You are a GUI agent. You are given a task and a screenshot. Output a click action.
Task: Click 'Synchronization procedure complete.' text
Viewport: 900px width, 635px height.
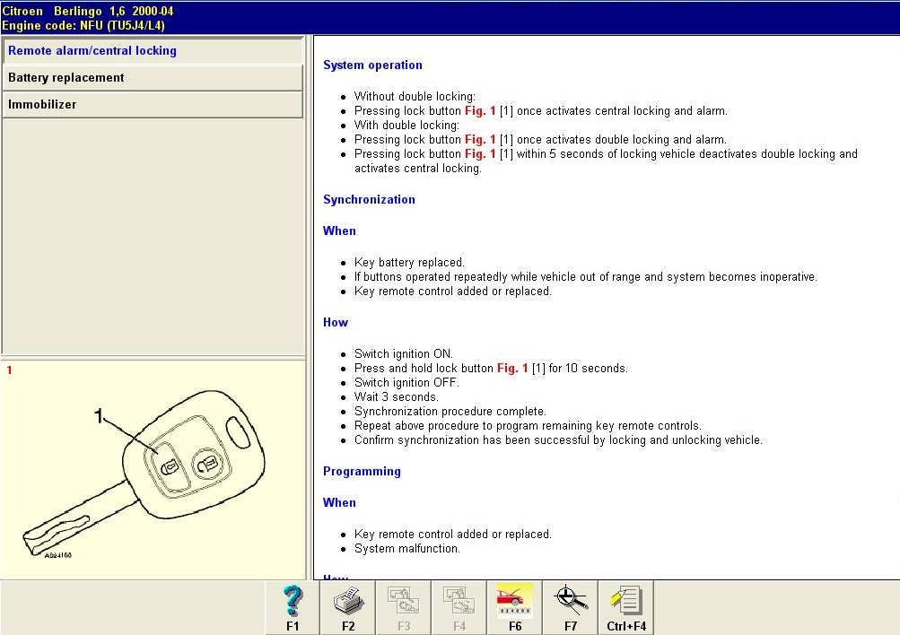pos(450,412)
